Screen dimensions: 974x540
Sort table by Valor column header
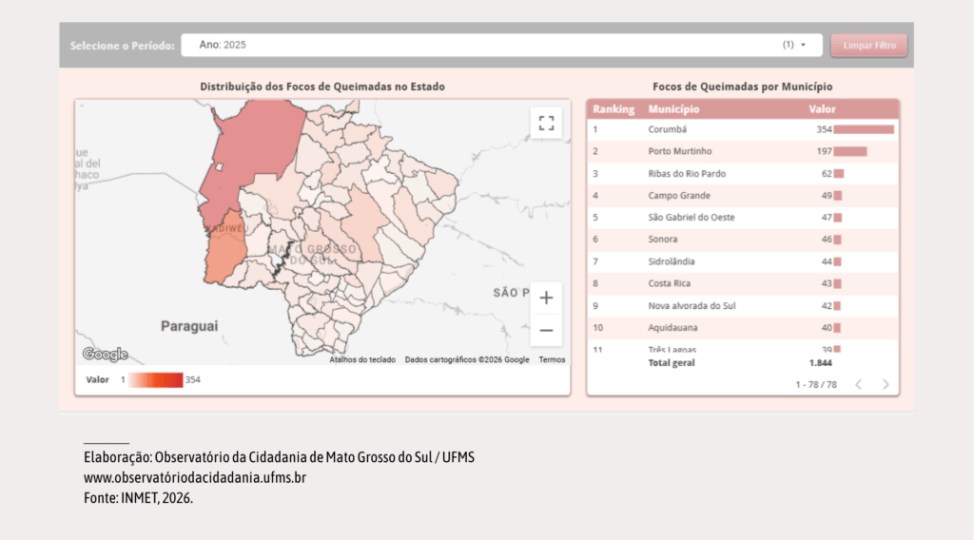[x=822, y=109]
